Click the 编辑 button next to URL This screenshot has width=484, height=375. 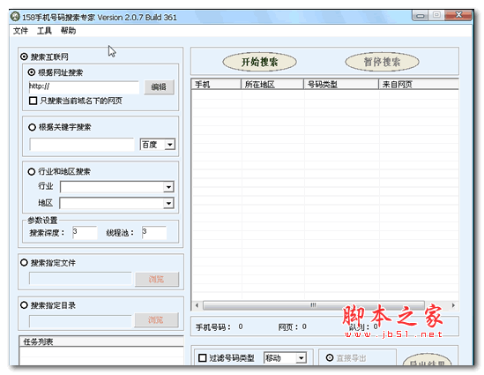159,87
